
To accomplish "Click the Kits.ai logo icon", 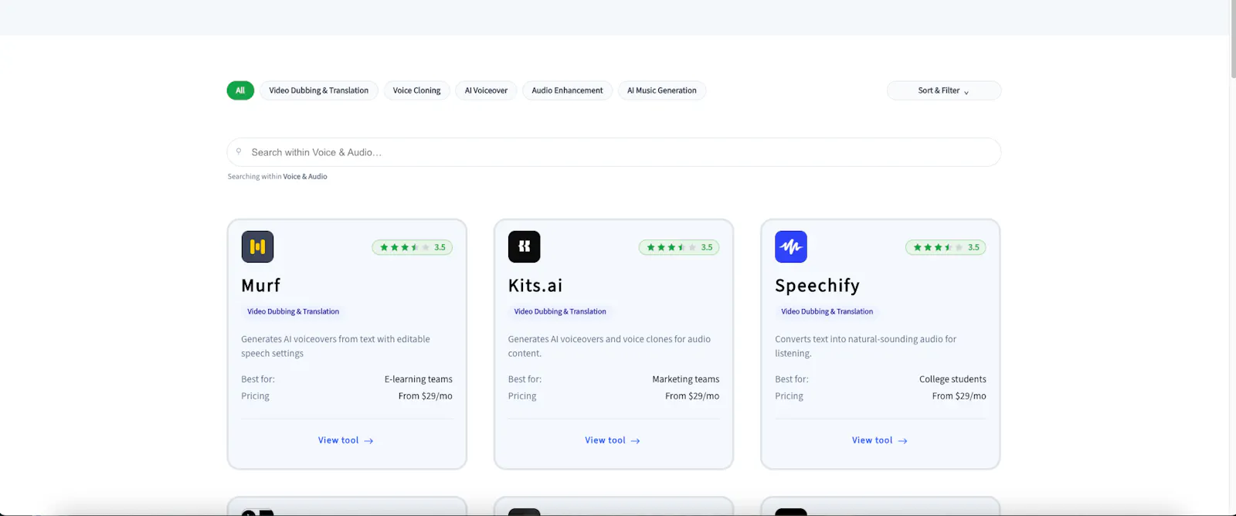I will pos(525,246).
